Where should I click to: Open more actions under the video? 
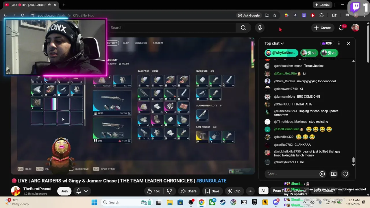pos(250,191)
